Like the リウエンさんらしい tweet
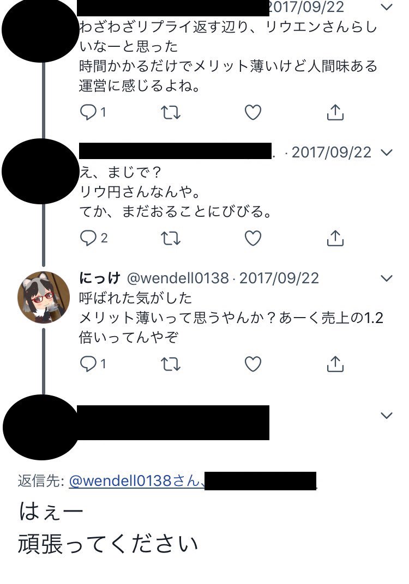This screenshot has width=409, height=584. point(253,112)
